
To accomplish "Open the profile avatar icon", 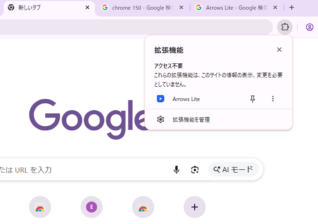I will (x=309, y=27).
